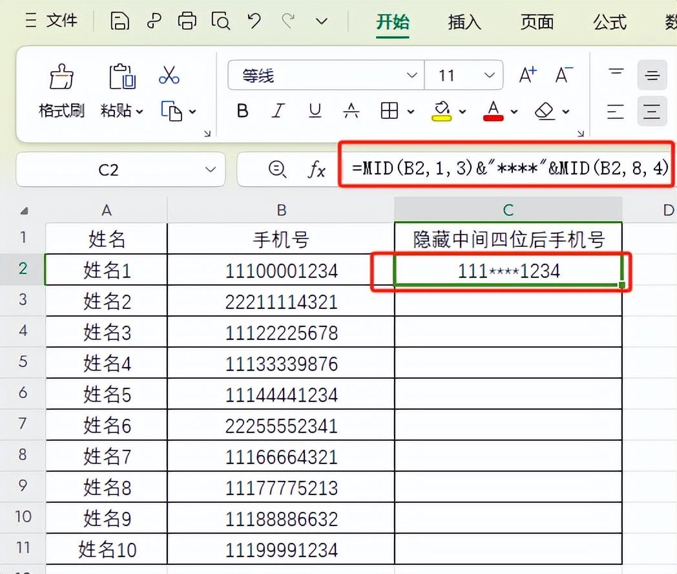Click the Print icon
The height and width of the screenshot is (574, 677).
[187, 21]
